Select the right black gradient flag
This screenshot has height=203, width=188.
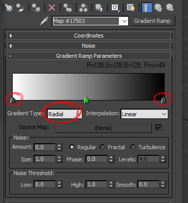(x=164, y=100)
